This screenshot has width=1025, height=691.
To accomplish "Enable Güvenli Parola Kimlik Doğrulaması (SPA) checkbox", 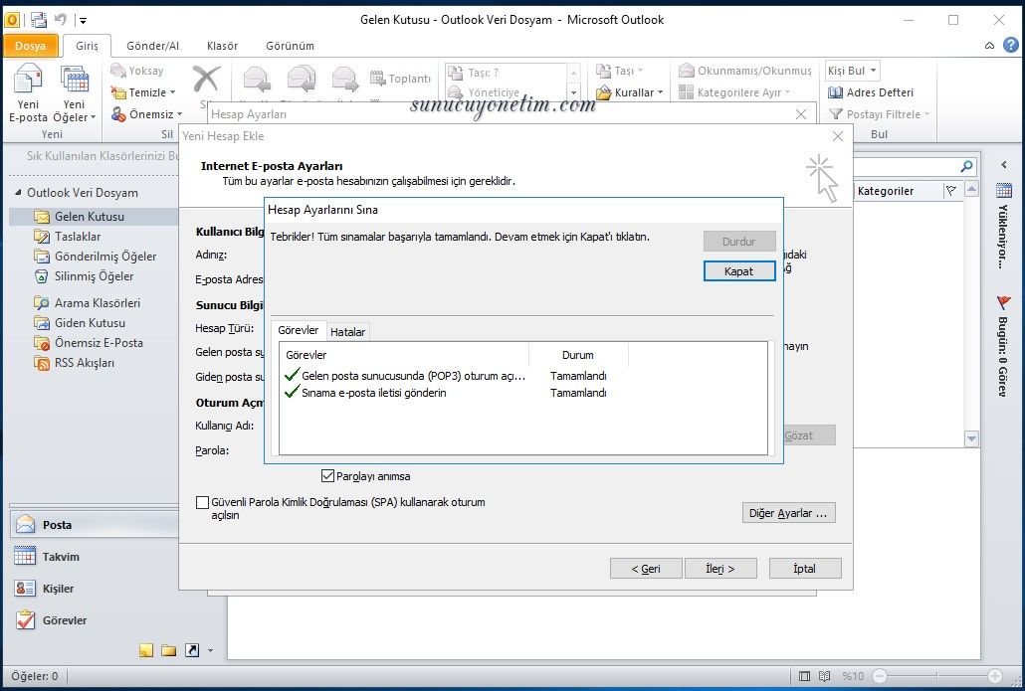I will 203,502.
